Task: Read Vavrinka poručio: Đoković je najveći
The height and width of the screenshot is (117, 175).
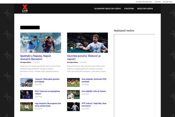Action: coord(84,57)
